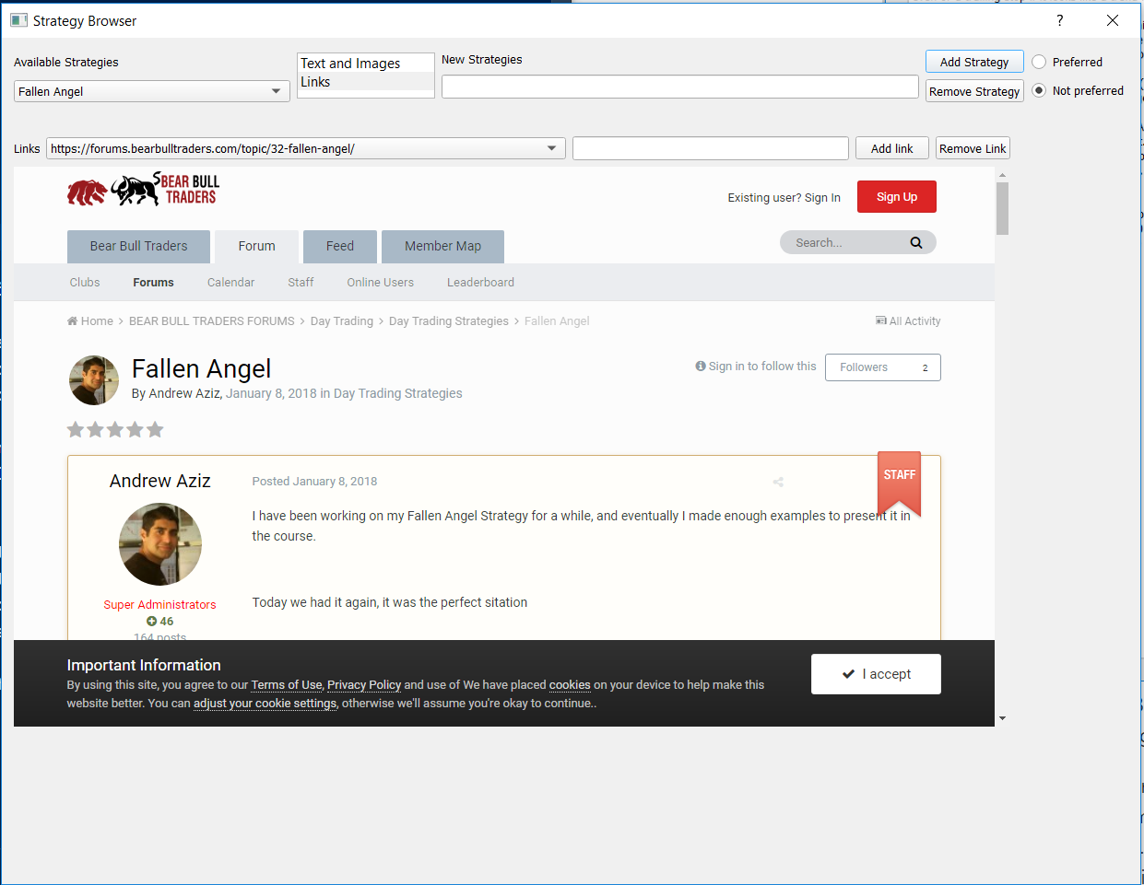The height and width of the screenshot is (885, 1144).
Task: Click the I accept cookie button
Action: pos(876,674)
